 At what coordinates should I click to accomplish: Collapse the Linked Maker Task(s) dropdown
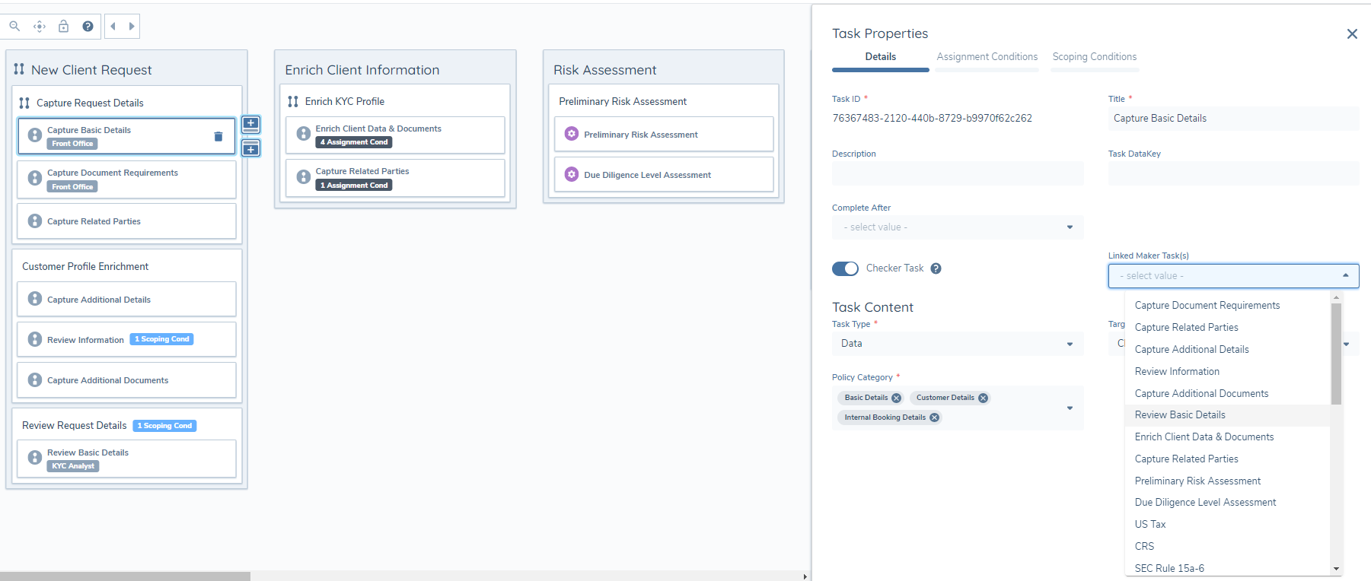point(1345,276)
